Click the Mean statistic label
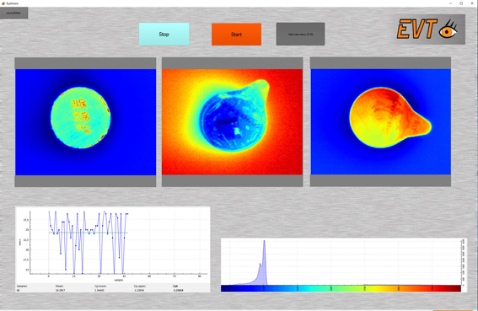 pos(60,286)
